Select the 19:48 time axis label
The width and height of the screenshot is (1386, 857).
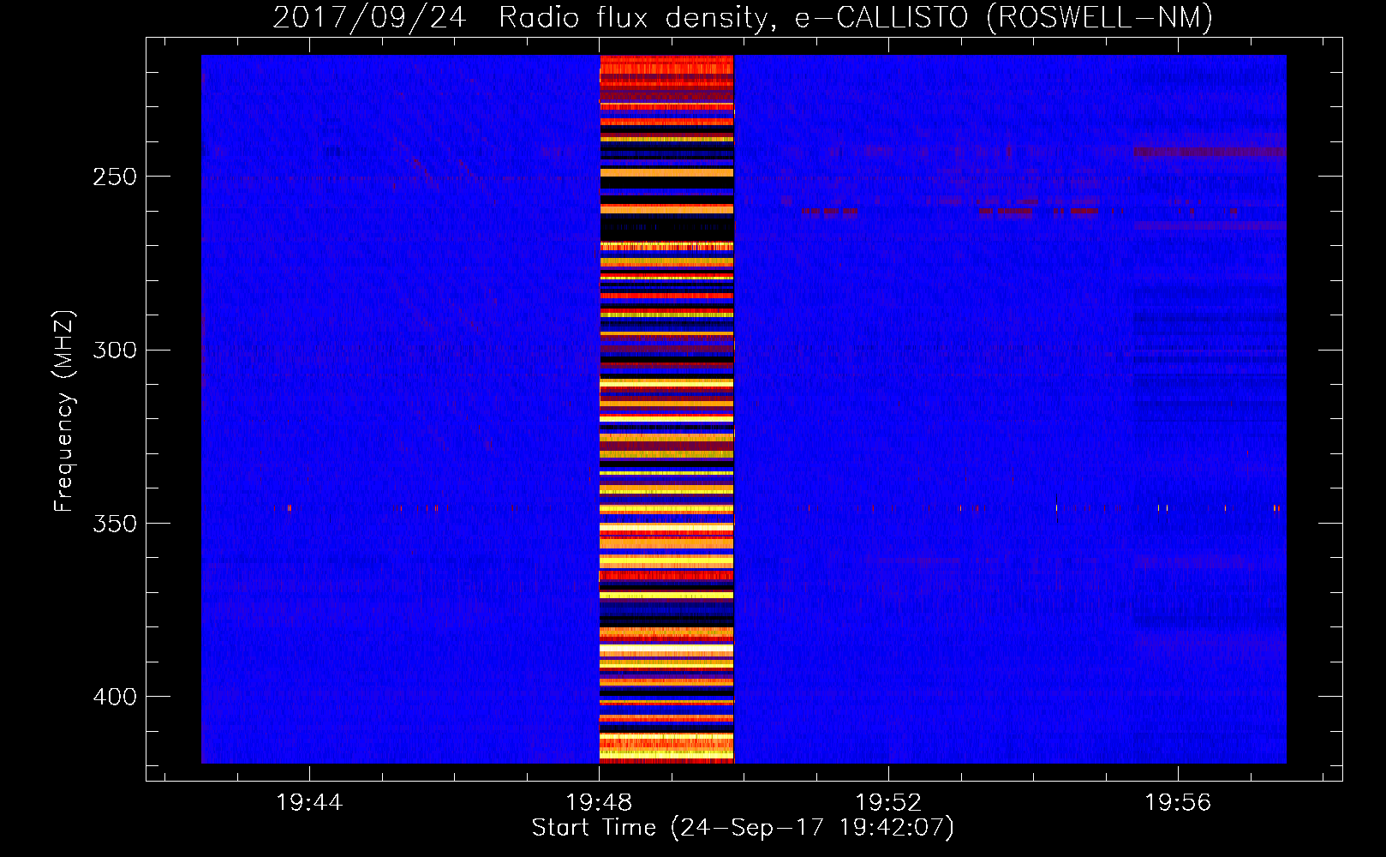599,803
